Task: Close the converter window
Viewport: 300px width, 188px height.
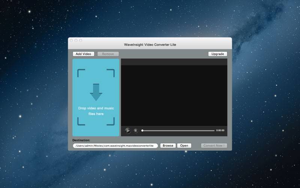Action: [x=71, y=40]
